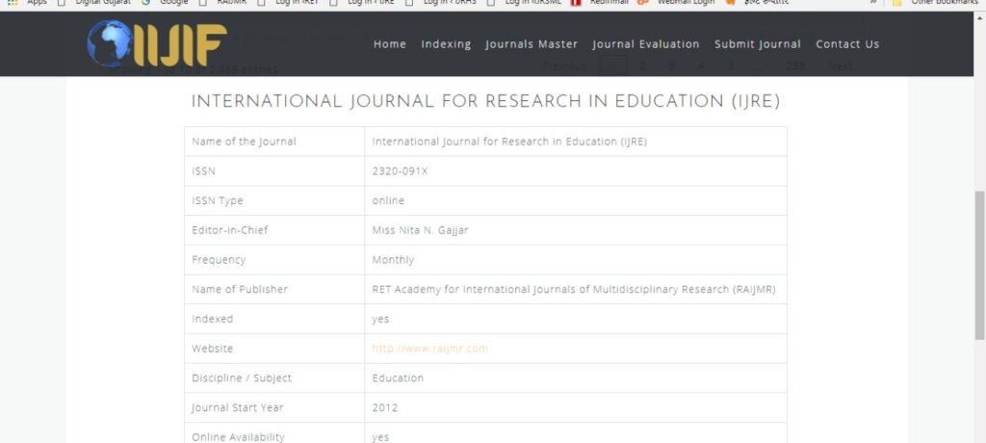Open the Indexing menu item

point(446,44)
